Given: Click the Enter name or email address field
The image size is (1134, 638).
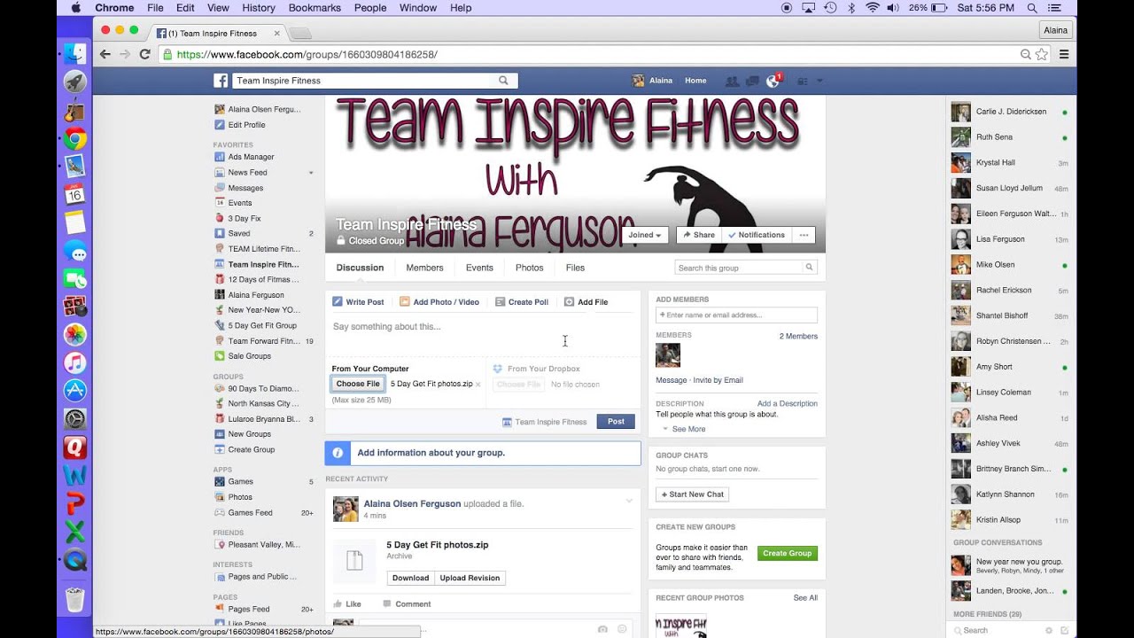Looking at the screenshot, I should pos(736,315).
